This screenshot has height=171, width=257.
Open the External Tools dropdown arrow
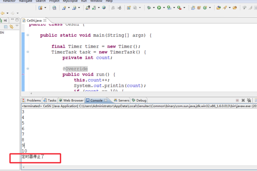(184, 8)
